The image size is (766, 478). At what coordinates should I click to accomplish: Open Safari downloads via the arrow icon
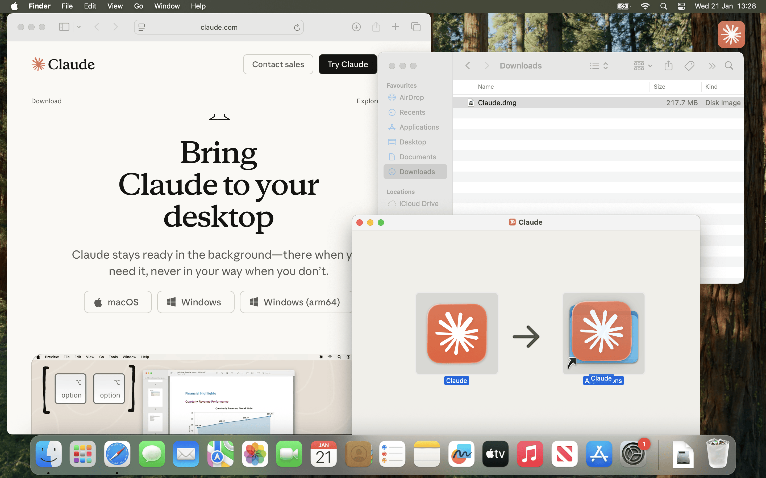tap(356, 27)
